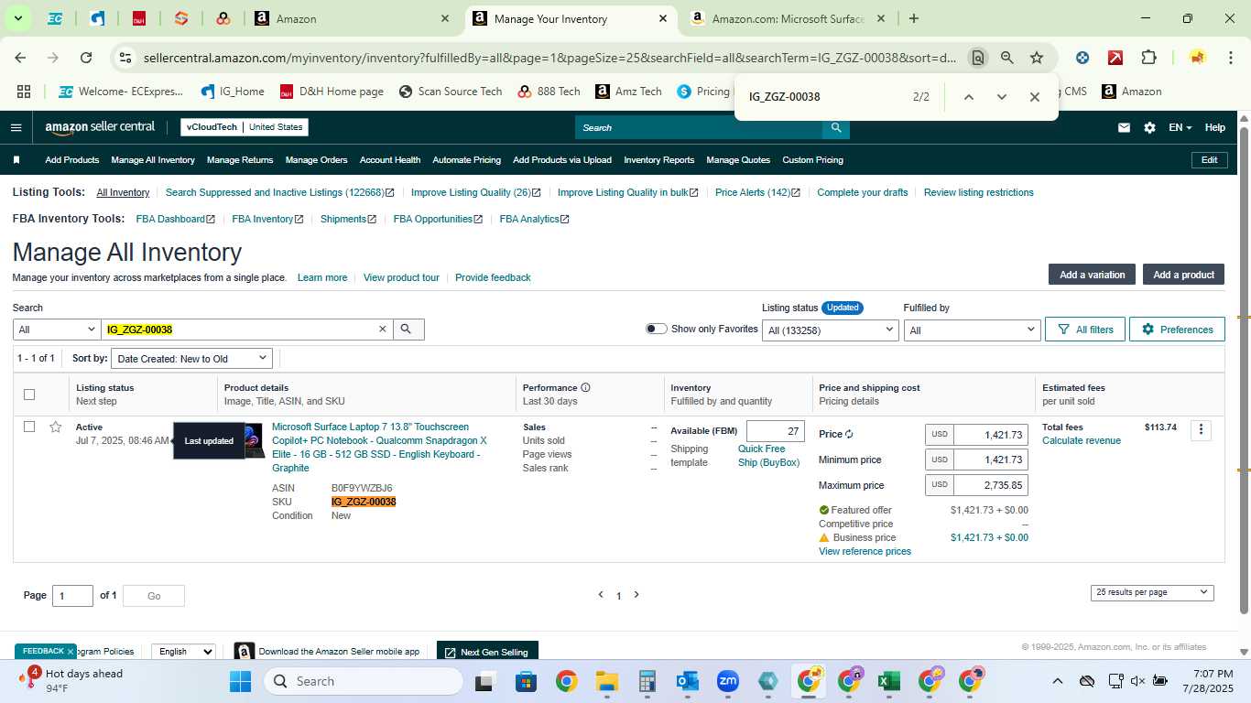Open Add Products menu
1251x703 pixels.
point(72,160)
